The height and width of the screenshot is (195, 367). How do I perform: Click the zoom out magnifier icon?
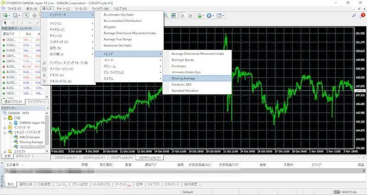pyautogui.click(x=166, y=16)
